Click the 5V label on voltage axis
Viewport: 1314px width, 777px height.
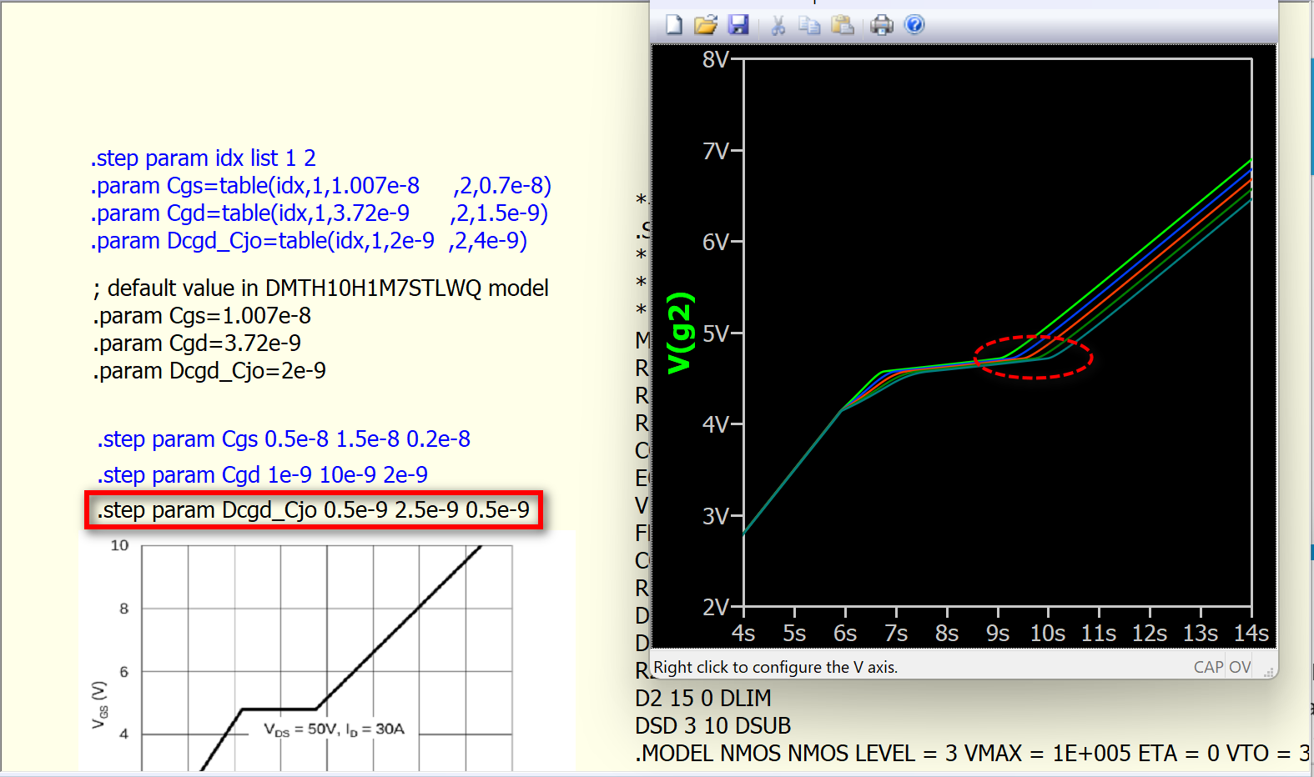[x=715, y=334]
